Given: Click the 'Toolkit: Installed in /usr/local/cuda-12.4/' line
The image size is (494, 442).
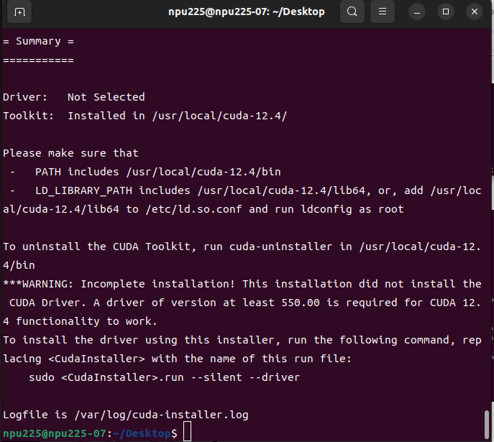Looking at the screenshot, I should coord(145,116).
